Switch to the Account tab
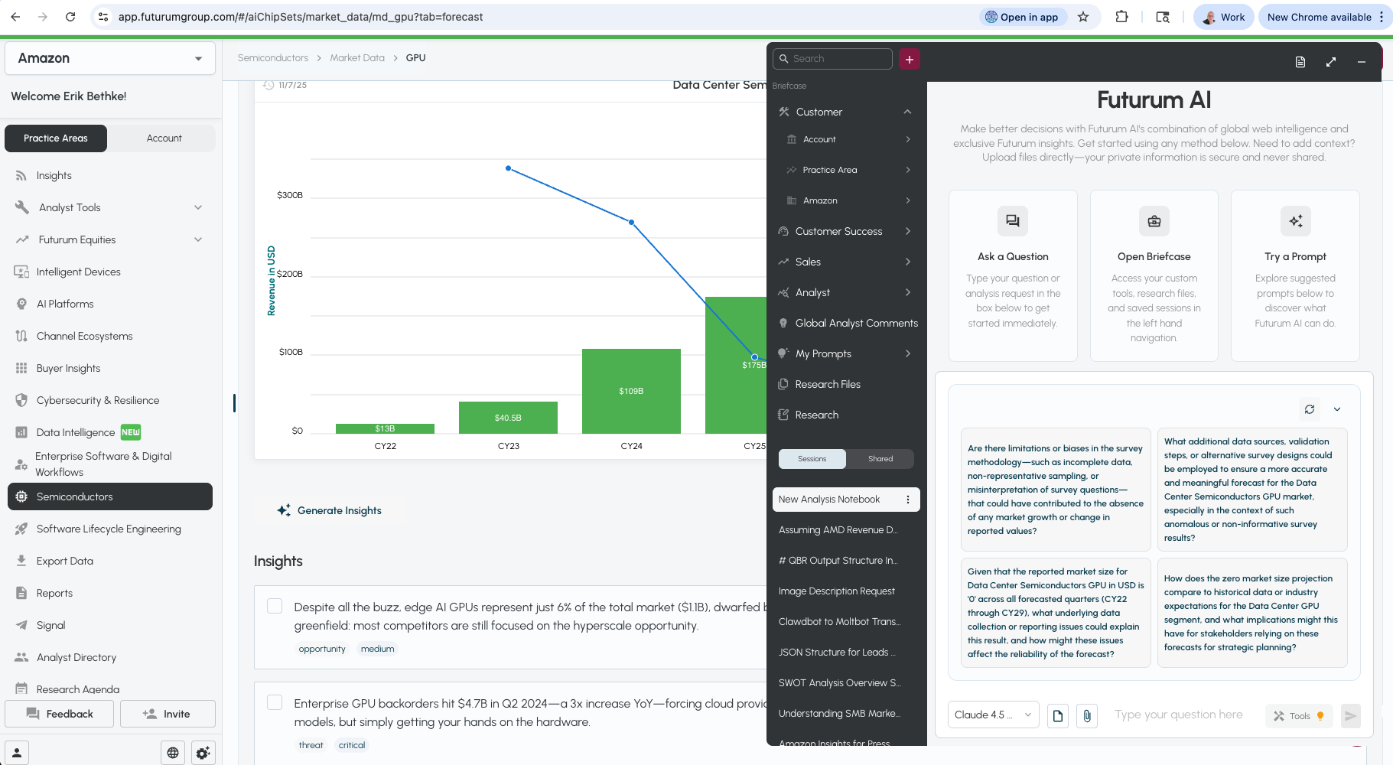Screen dimensions: 1393x765 [x=163, y=138]
